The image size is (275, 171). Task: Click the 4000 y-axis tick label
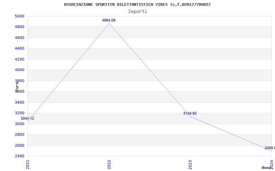[19, 70]
